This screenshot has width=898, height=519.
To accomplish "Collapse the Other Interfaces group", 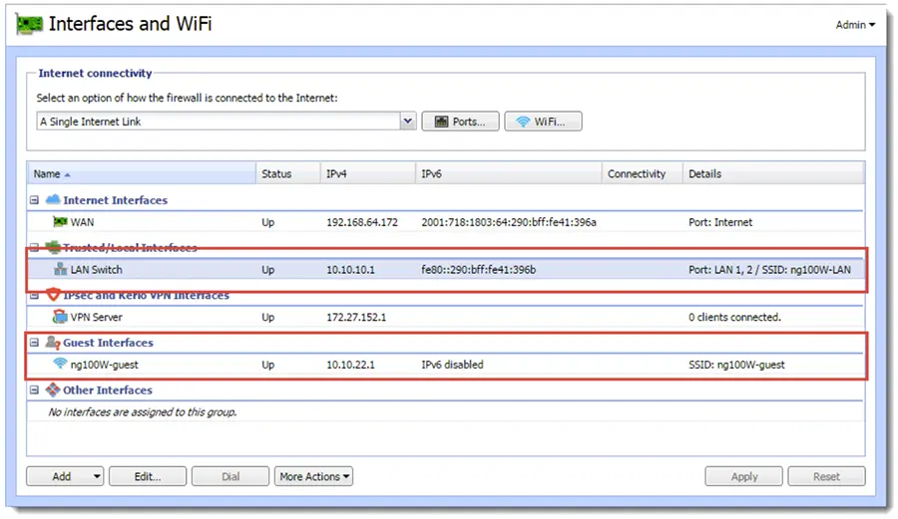I will [x=34, y=389].
